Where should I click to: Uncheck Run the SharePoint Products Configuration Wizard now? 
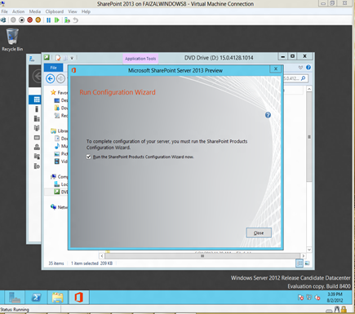[x=88, y=157]
